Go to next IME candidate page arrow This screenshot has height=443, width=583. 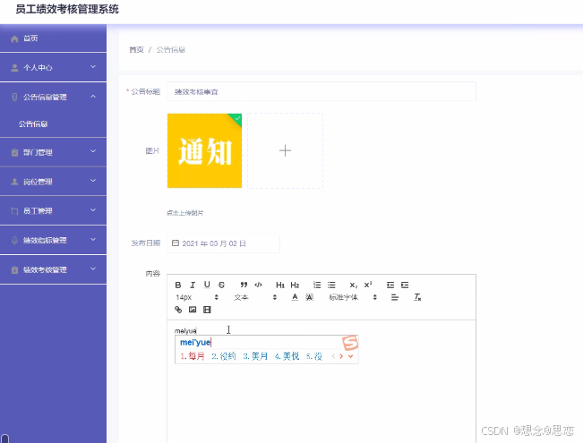341,356
